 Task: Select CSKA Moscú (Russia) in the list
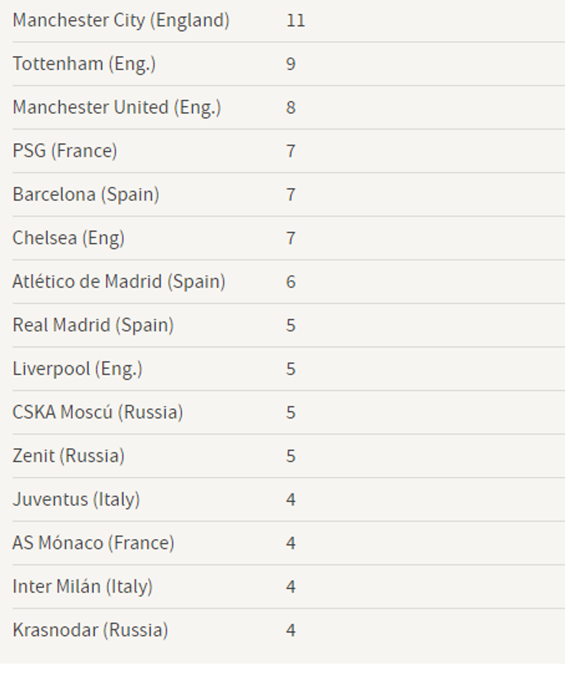tap(97, 412)
